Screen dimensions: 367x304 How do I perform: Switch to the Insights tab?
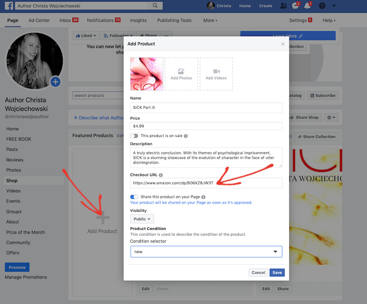[138, 21]
